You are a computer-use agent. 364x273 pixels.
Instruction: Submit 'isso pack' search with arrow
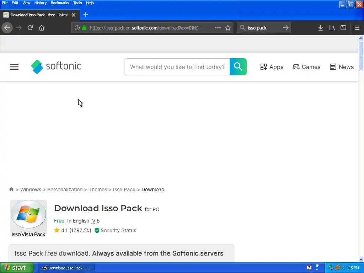click(285, 28)
